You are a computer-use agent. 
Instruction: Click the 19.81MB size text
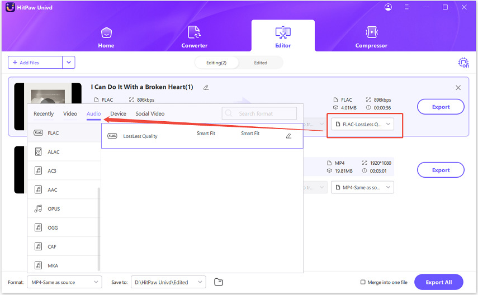(x=344, y=171)
